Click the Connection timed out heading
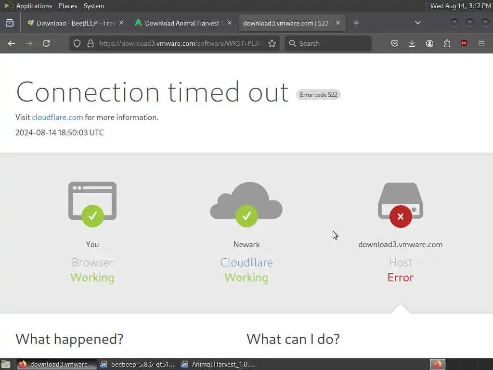The image size is (493, 370). click(x=152, y=92)
